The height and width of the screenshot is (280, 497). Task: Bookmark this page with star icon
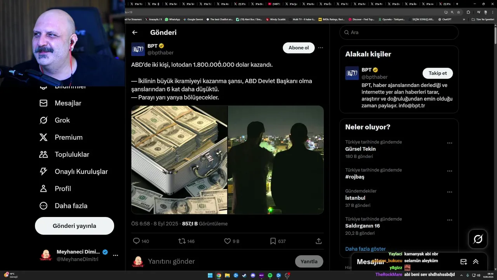458,12
